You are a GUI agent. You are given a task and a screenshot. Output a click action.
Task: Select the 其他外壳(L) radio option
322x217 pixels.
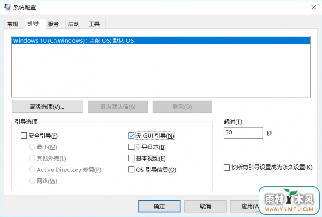click(32, 158)
